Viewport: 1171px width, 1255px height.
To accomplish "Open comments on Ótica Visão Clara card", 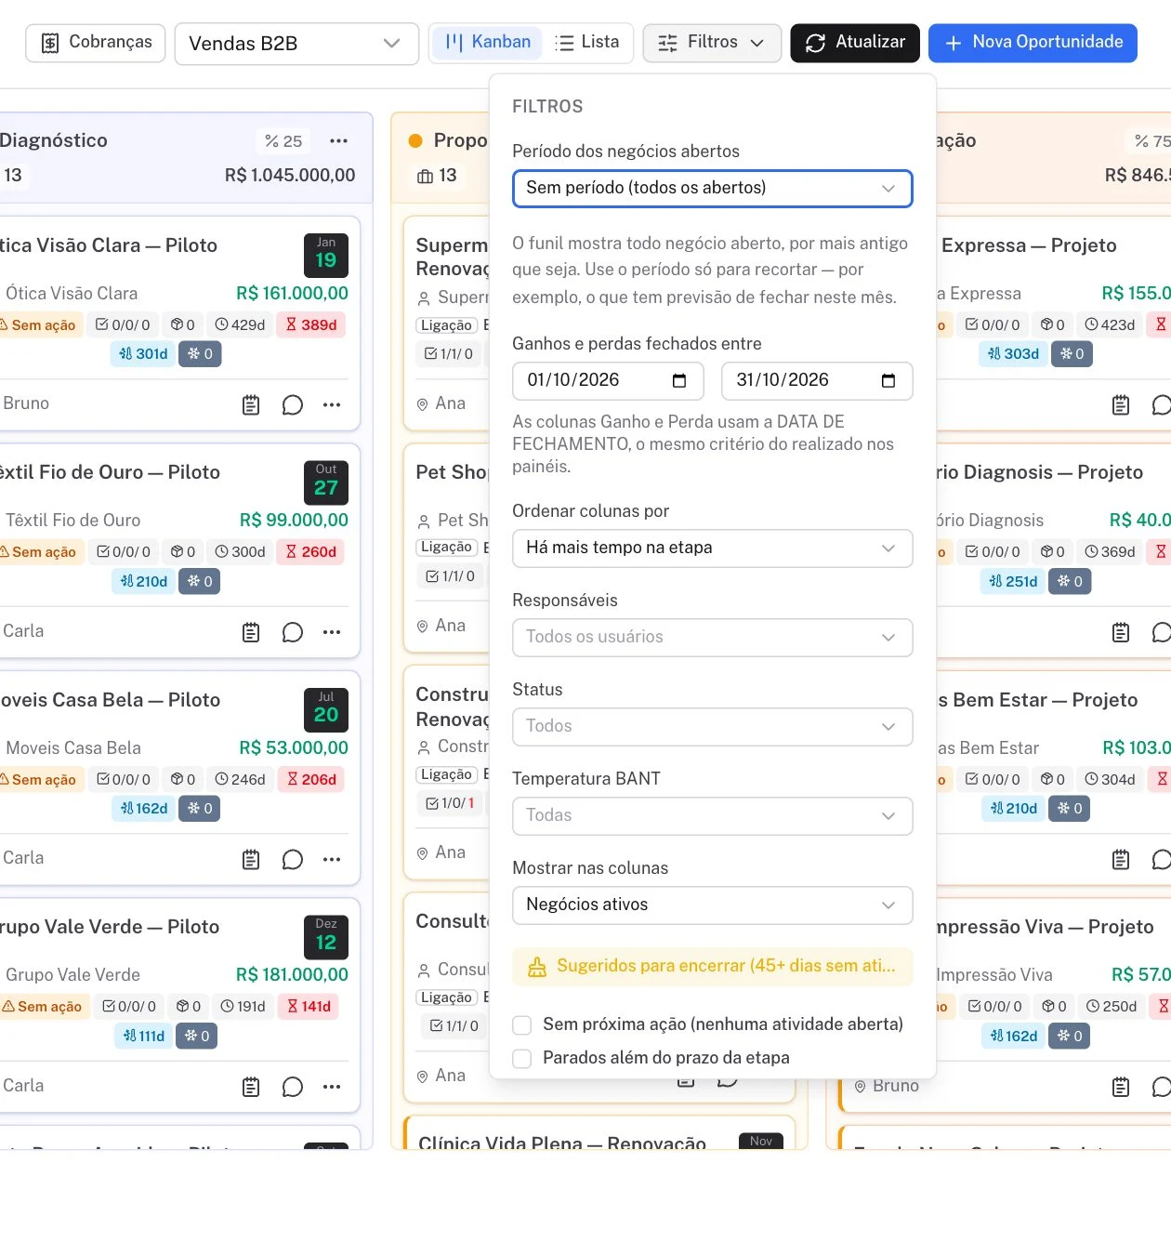I will tap(293, 405).
